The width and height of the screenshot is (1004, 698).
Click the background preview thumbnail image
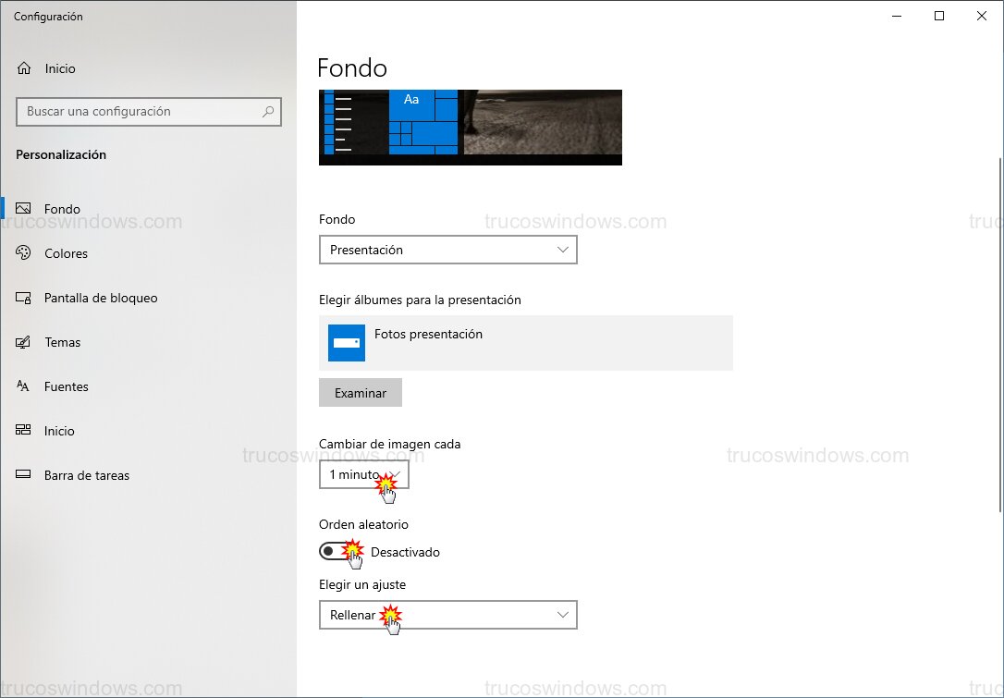click(x=470, y=127)
